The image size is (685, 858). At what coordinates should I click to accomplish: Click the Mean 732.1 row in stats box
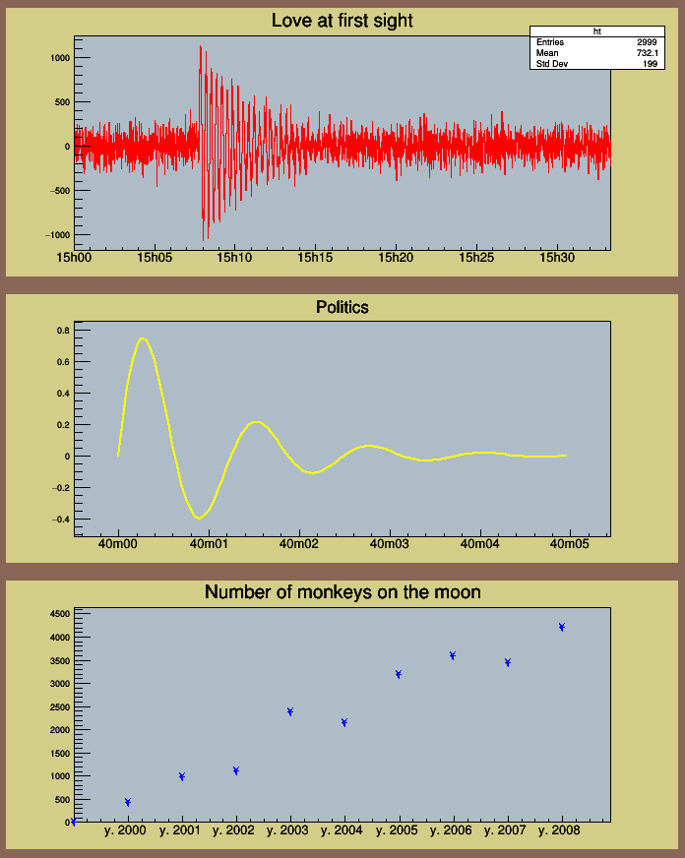point(596,53)
